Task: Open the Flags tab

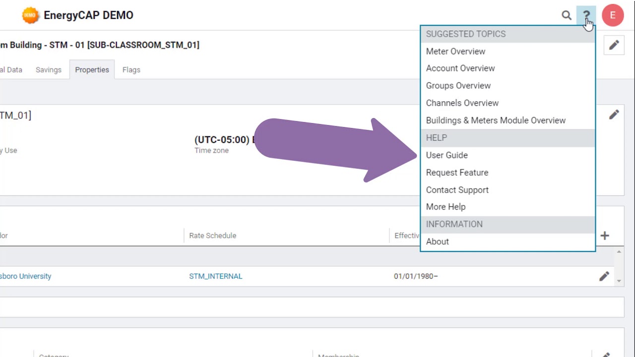Action: [x=131, y=70]
